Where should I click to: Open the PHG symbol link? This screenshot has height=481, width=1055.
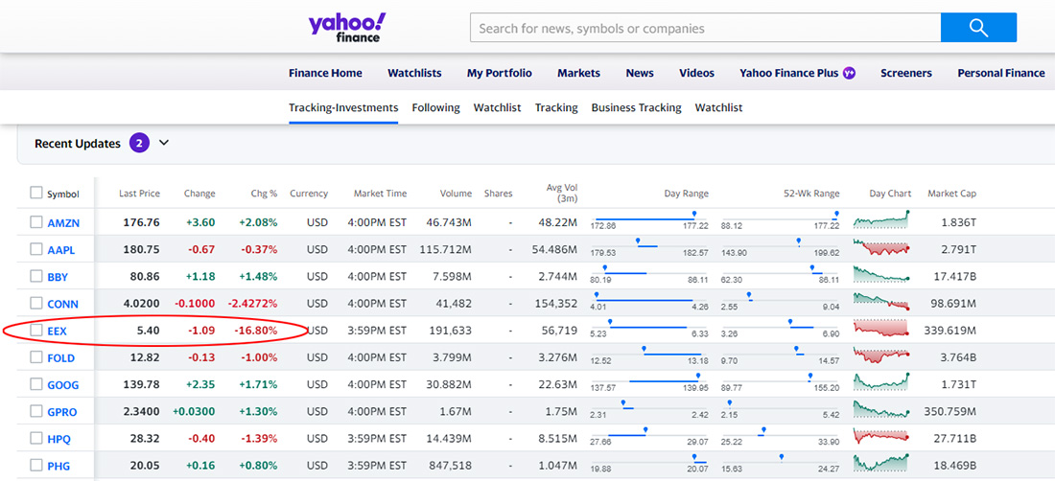[x=59, y=467]
